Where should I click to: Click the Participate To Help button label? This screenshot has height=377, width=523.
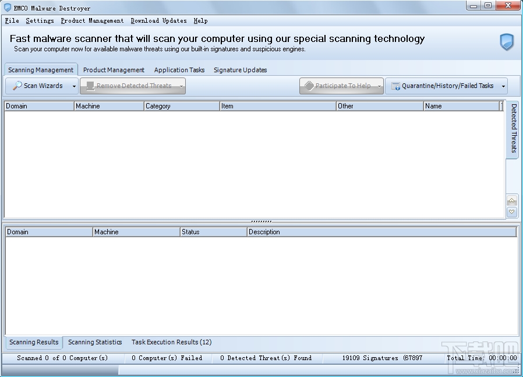[343, 86]
